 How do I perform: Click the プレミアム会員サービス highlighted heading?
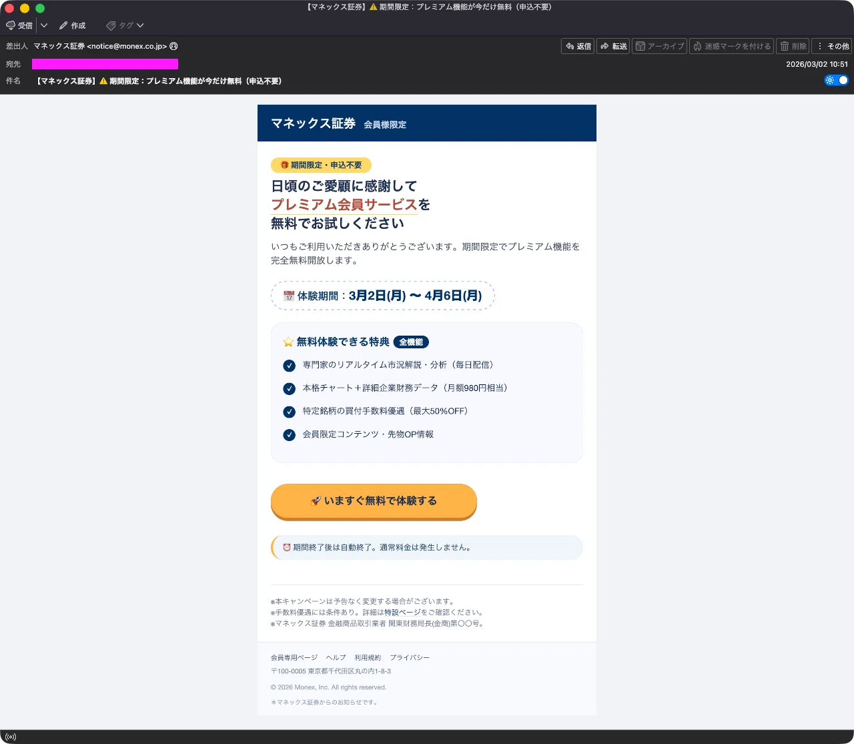(344, 204)
